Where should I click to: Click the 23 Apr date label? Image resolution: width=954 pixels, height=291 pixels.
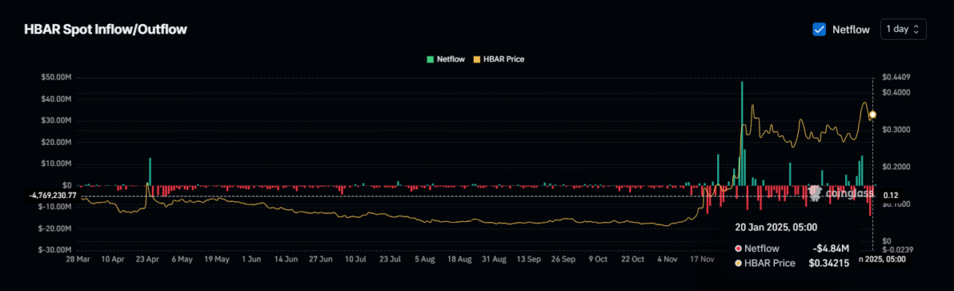coord(149,259)
